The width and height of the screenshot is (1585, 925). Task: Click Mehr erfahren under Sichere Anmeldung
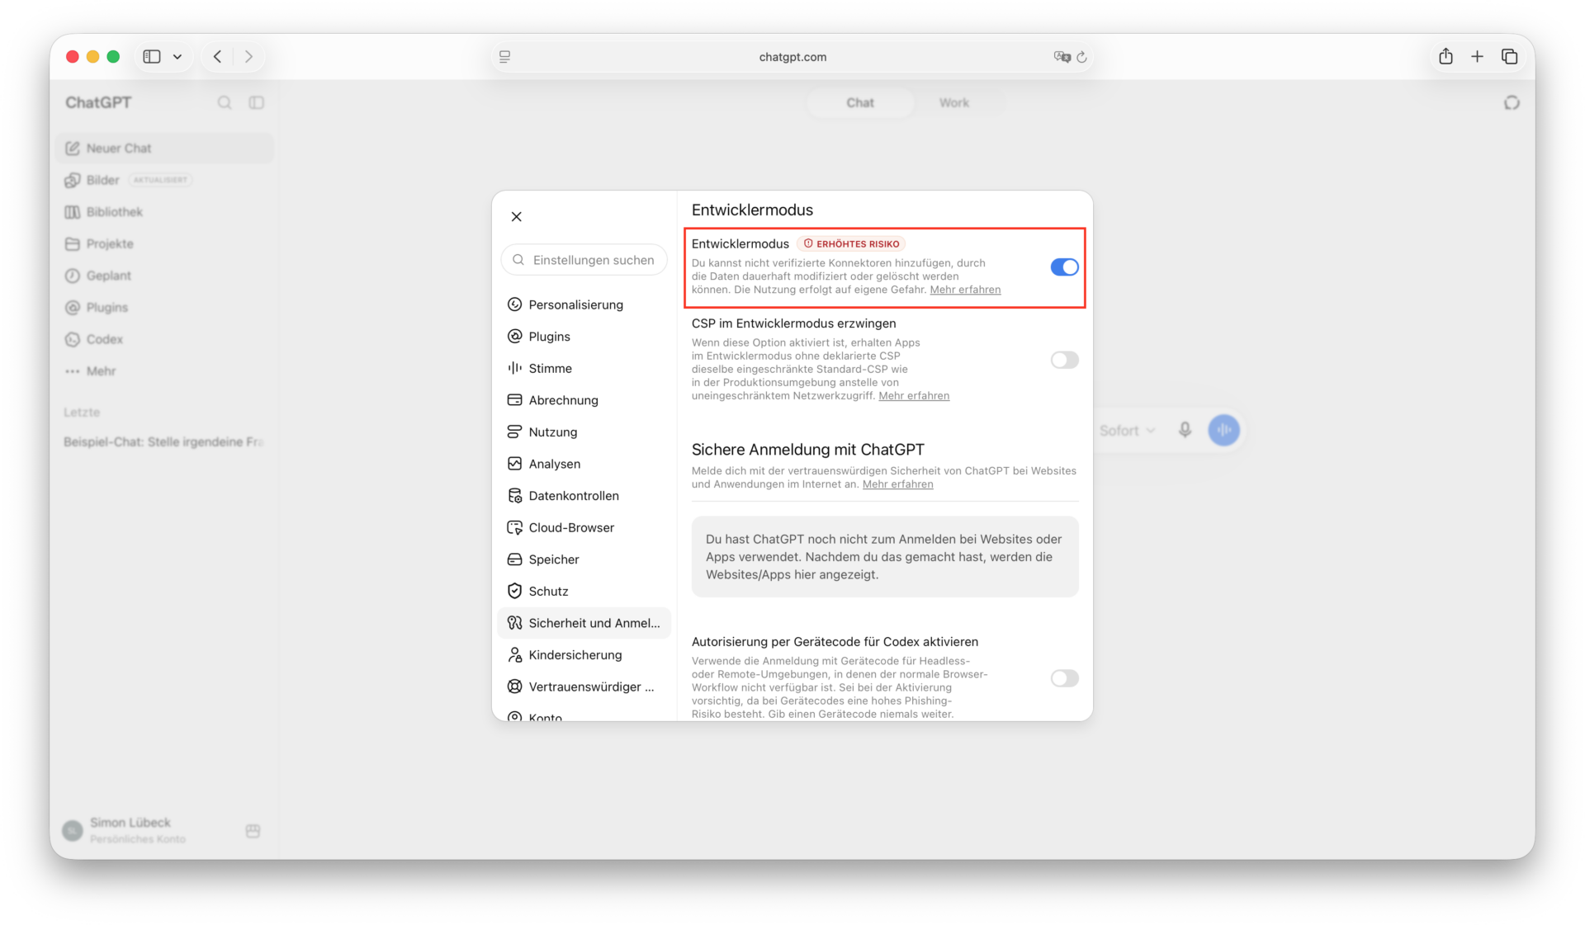[x=897, y=484]
